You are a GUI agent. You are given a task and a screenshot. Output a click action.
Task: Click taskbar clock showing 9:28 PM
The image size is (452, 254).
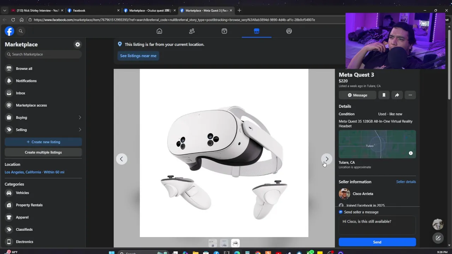[442, 252]
